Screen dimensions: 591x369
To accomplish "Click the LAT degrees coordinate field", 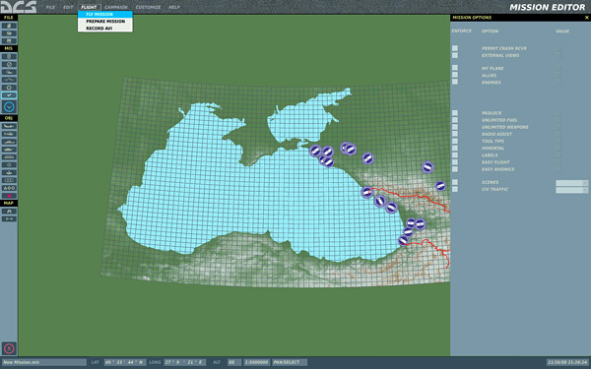I will (x=125, y=362).
